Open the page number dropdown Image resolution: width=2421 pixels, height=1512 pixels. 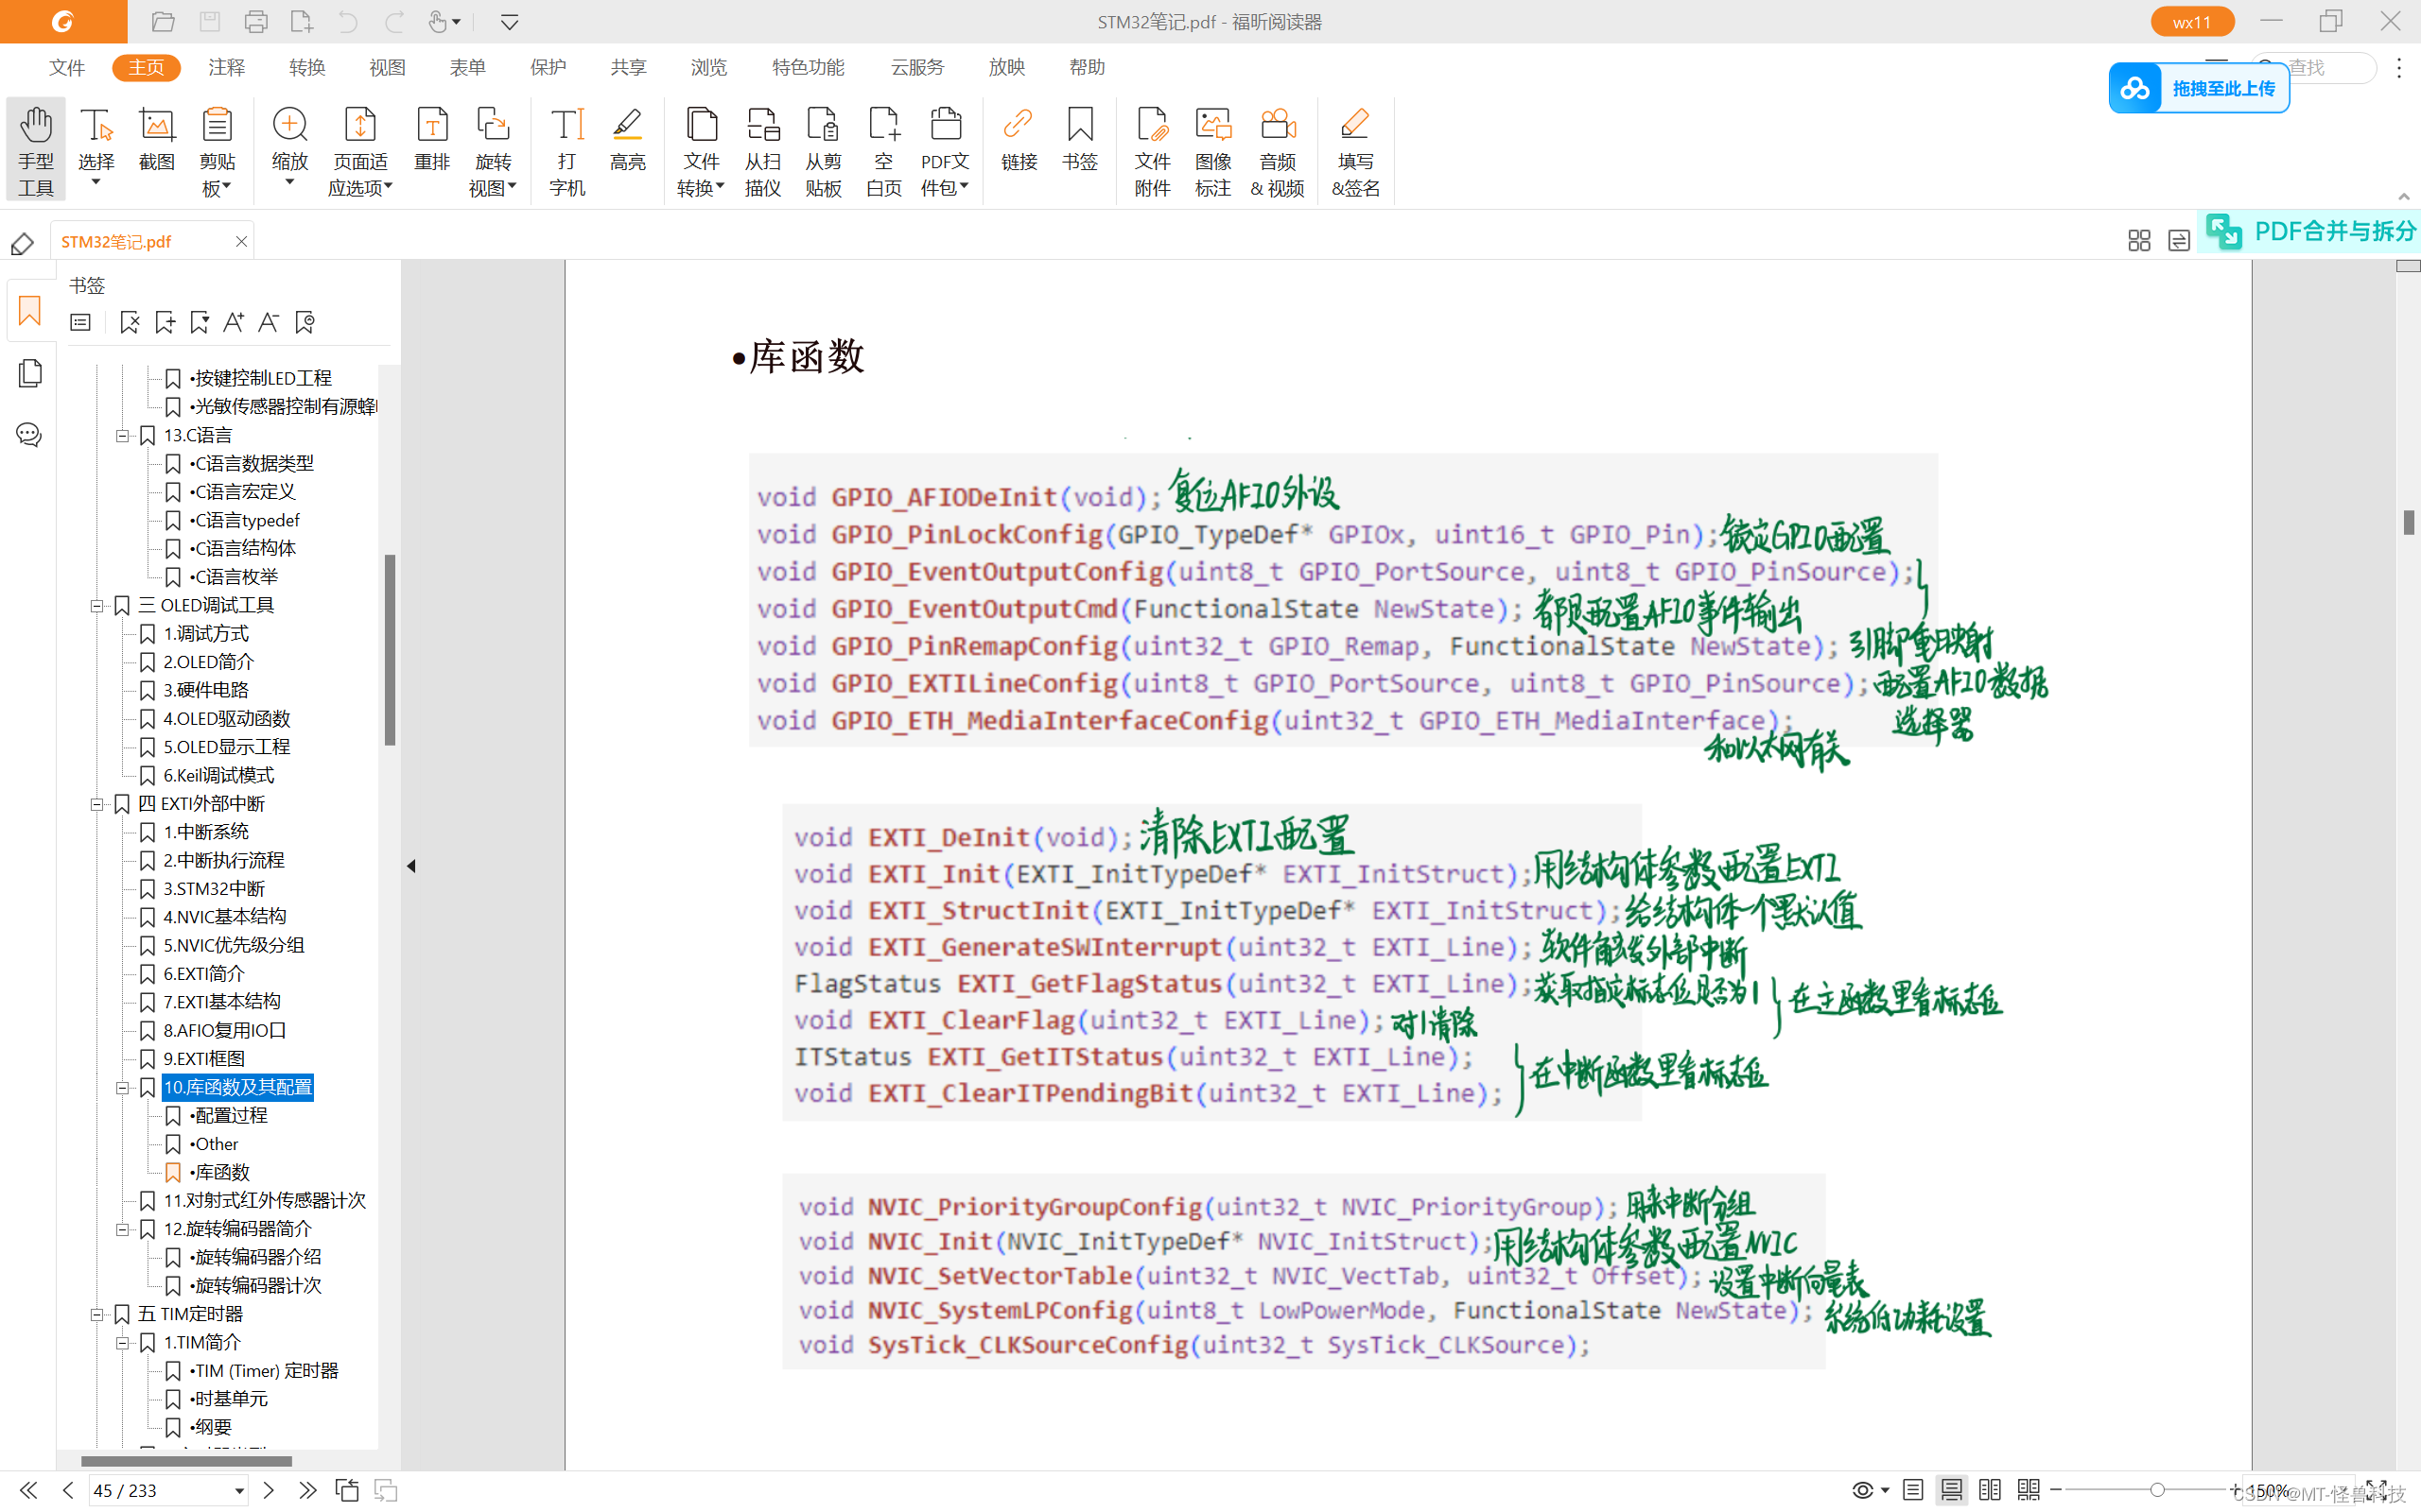click(239, 1491)
